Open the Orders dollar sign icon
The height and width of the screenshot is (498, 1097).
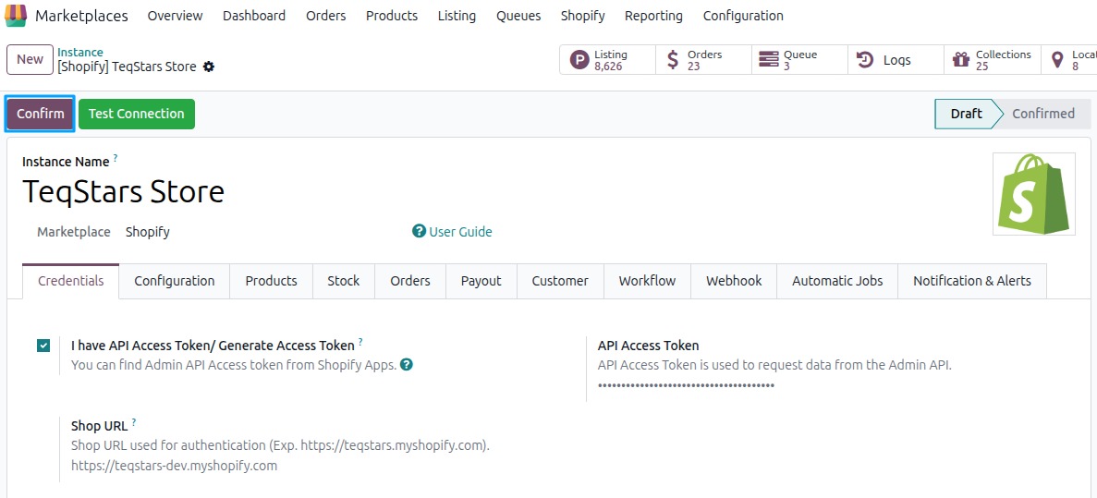[x=672, y=60]
